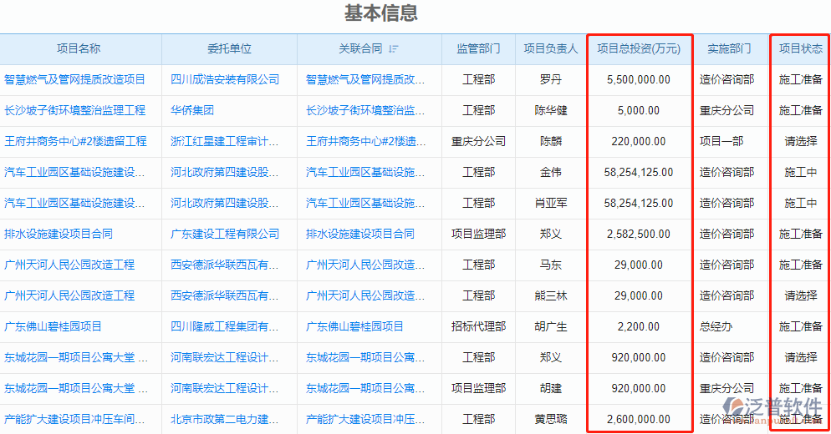Open client 北京市政第二电力建
831x434 pixels.
point(224,419)
